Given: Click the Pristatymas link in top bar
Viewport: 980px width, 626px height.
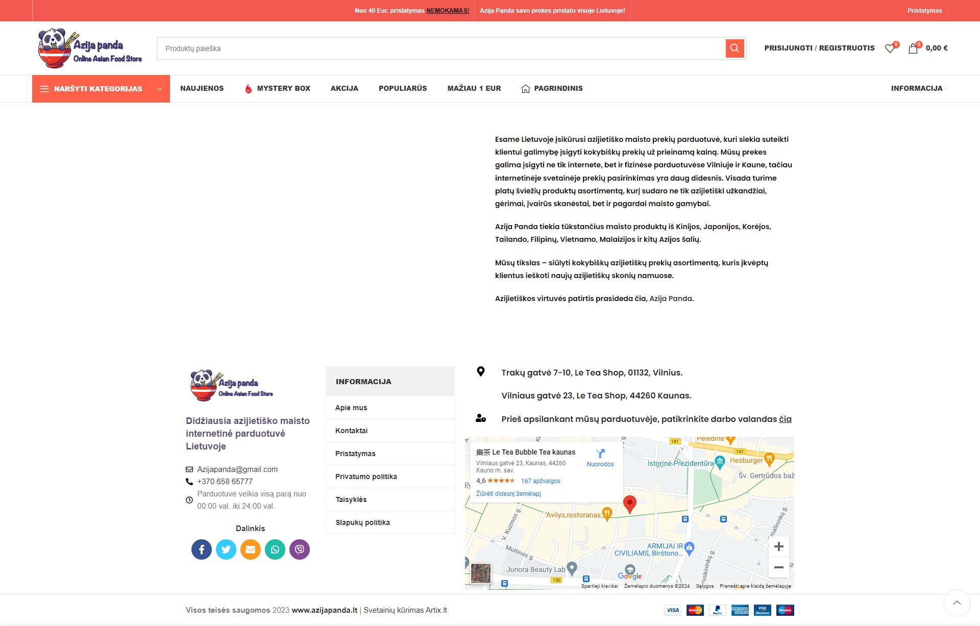Looking at the screenshot, I should pyautogui.click(x=924, y=11).
